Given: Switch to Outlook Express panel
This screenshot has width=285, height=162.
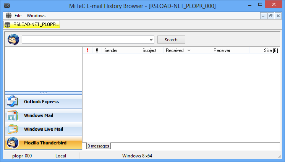Looking at the screenshot, I should pos(44,102).
